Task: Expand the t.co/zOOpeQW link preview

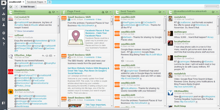Action: (x=141, y=79)
